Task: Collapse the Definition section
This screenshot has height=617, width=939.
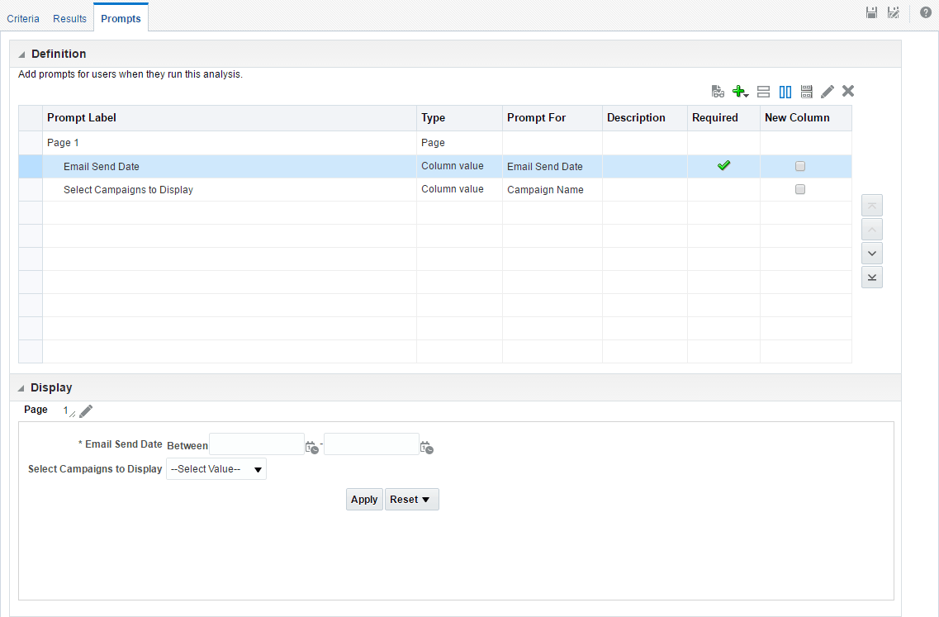Action: (x=21, y=55)
